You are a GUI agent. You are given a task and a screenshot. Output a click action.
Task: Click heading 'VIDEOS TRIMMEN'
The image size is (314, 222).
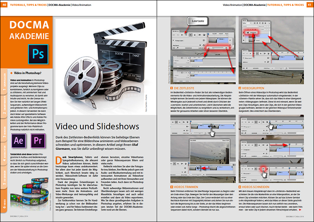point(186,187)
